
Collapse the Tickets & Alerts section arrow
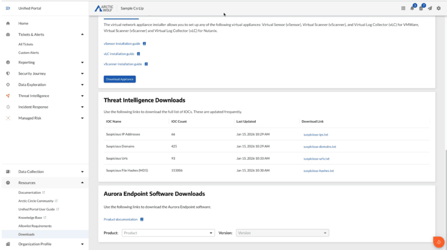point(83,34)
